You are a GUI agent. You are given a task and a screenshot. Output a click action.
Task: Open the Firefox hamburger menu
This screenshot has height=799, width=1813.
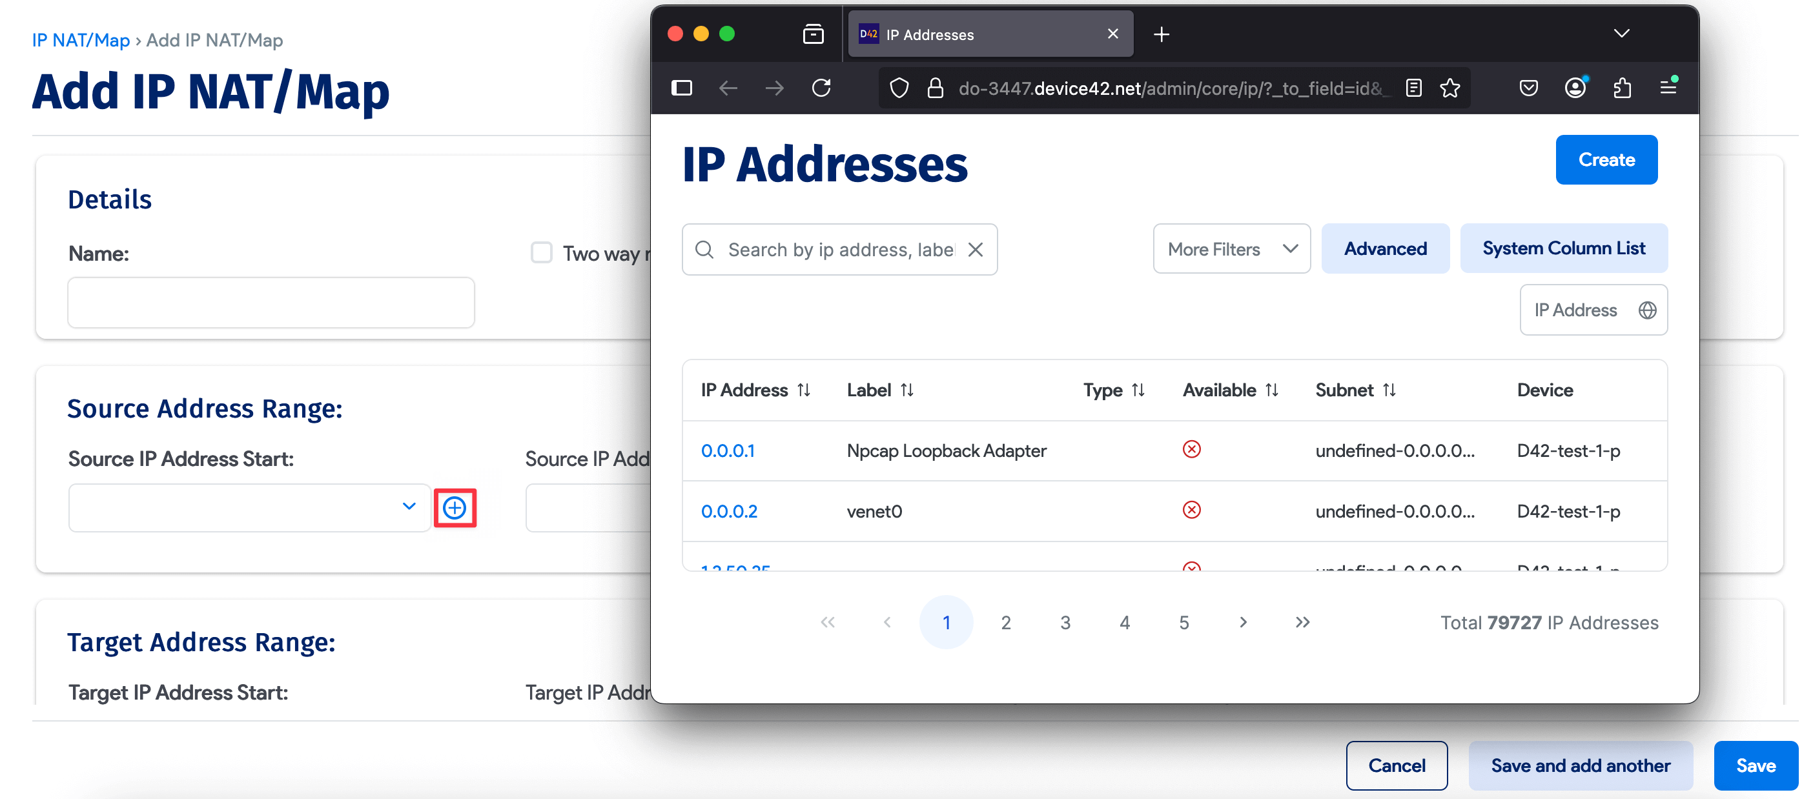point(1669,88)
